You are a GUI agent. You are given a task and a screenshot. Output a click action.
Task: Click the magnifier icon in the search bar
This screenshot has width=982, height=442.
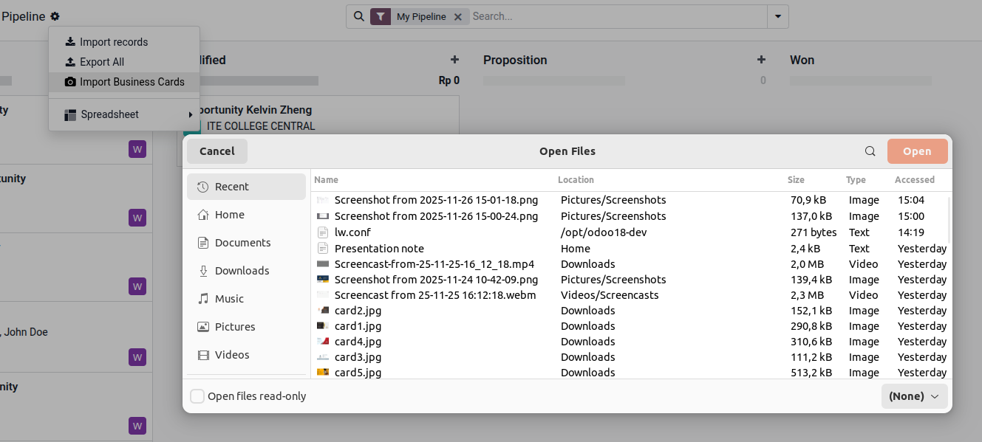click(358, 16)
